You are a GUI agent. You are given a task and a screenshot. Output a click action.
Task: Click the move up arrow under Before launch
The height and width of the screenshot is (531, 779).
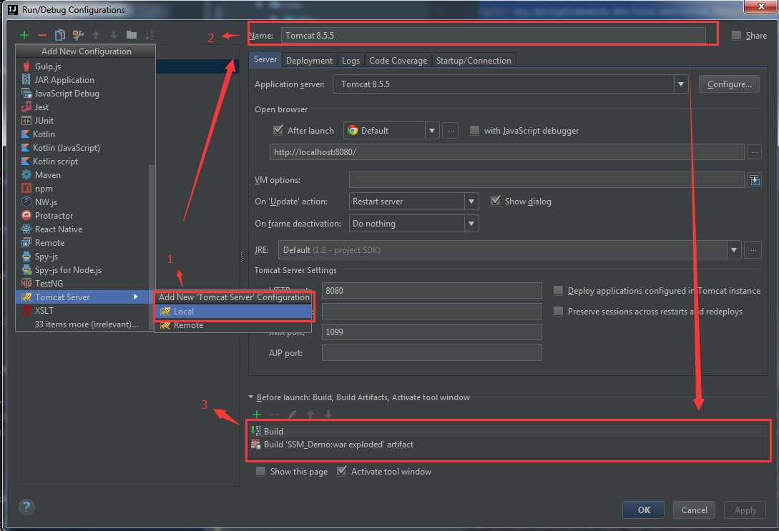coord(310,415)
